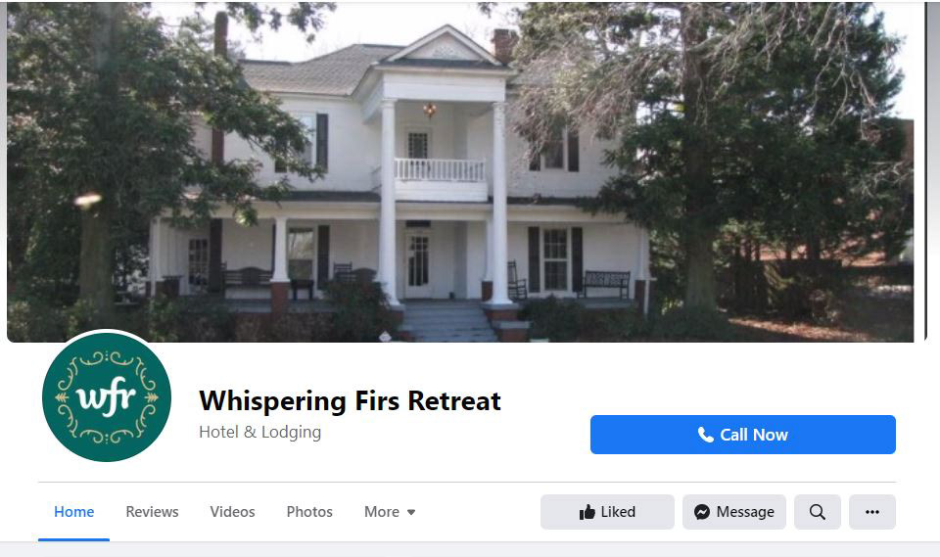Open the three-dots more options button

pyautogui.click(x=872, y=511)
